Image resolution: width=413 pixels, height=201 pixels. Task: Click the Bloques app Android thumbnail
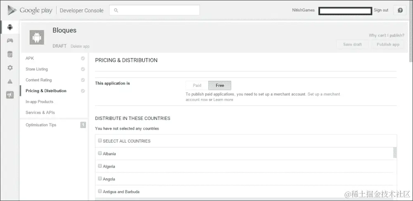[x=37, y=37]
